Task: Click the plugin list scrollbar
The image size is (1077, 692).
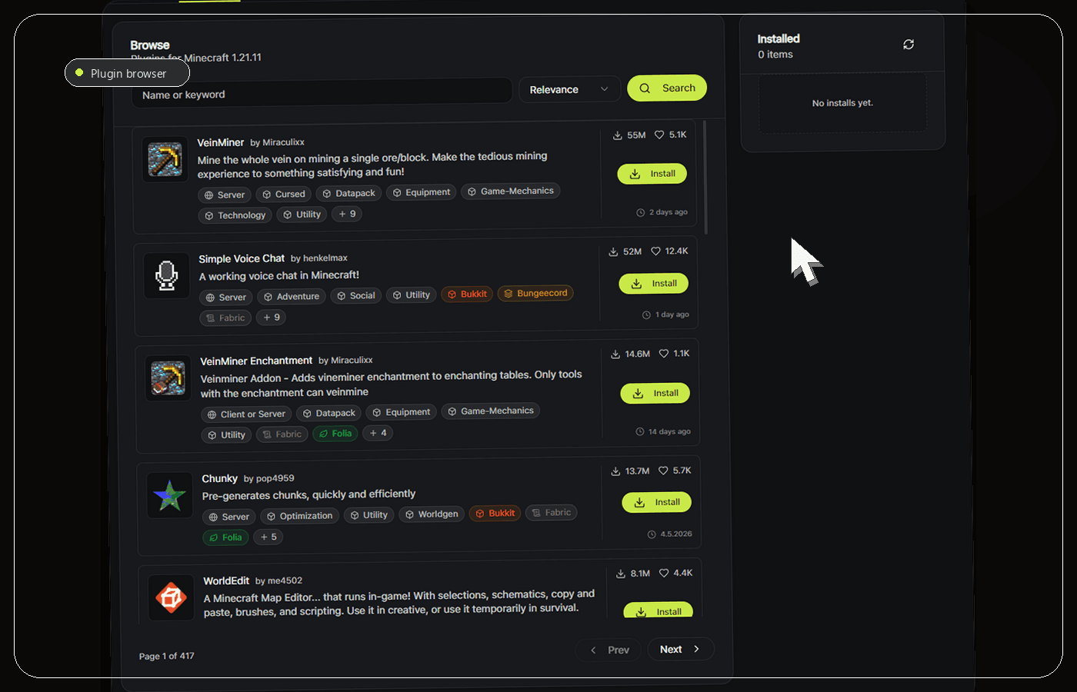Action: coord(705,178)
